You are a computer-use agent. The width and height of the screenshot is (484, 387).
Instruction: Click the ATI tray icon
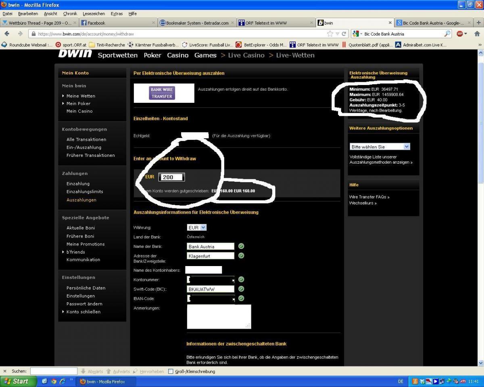pos(463,381)
